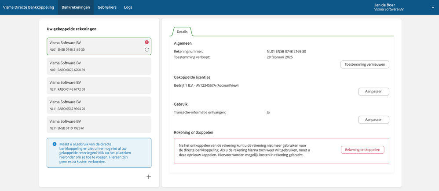Click Aanpassen under Gebruik
The height and width of the screenshot is (191, 439).
[x=374, y=120]
